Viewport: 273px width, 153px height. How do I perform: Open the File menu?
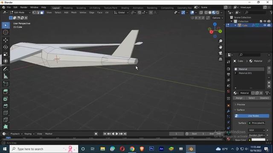pos(9,8)
